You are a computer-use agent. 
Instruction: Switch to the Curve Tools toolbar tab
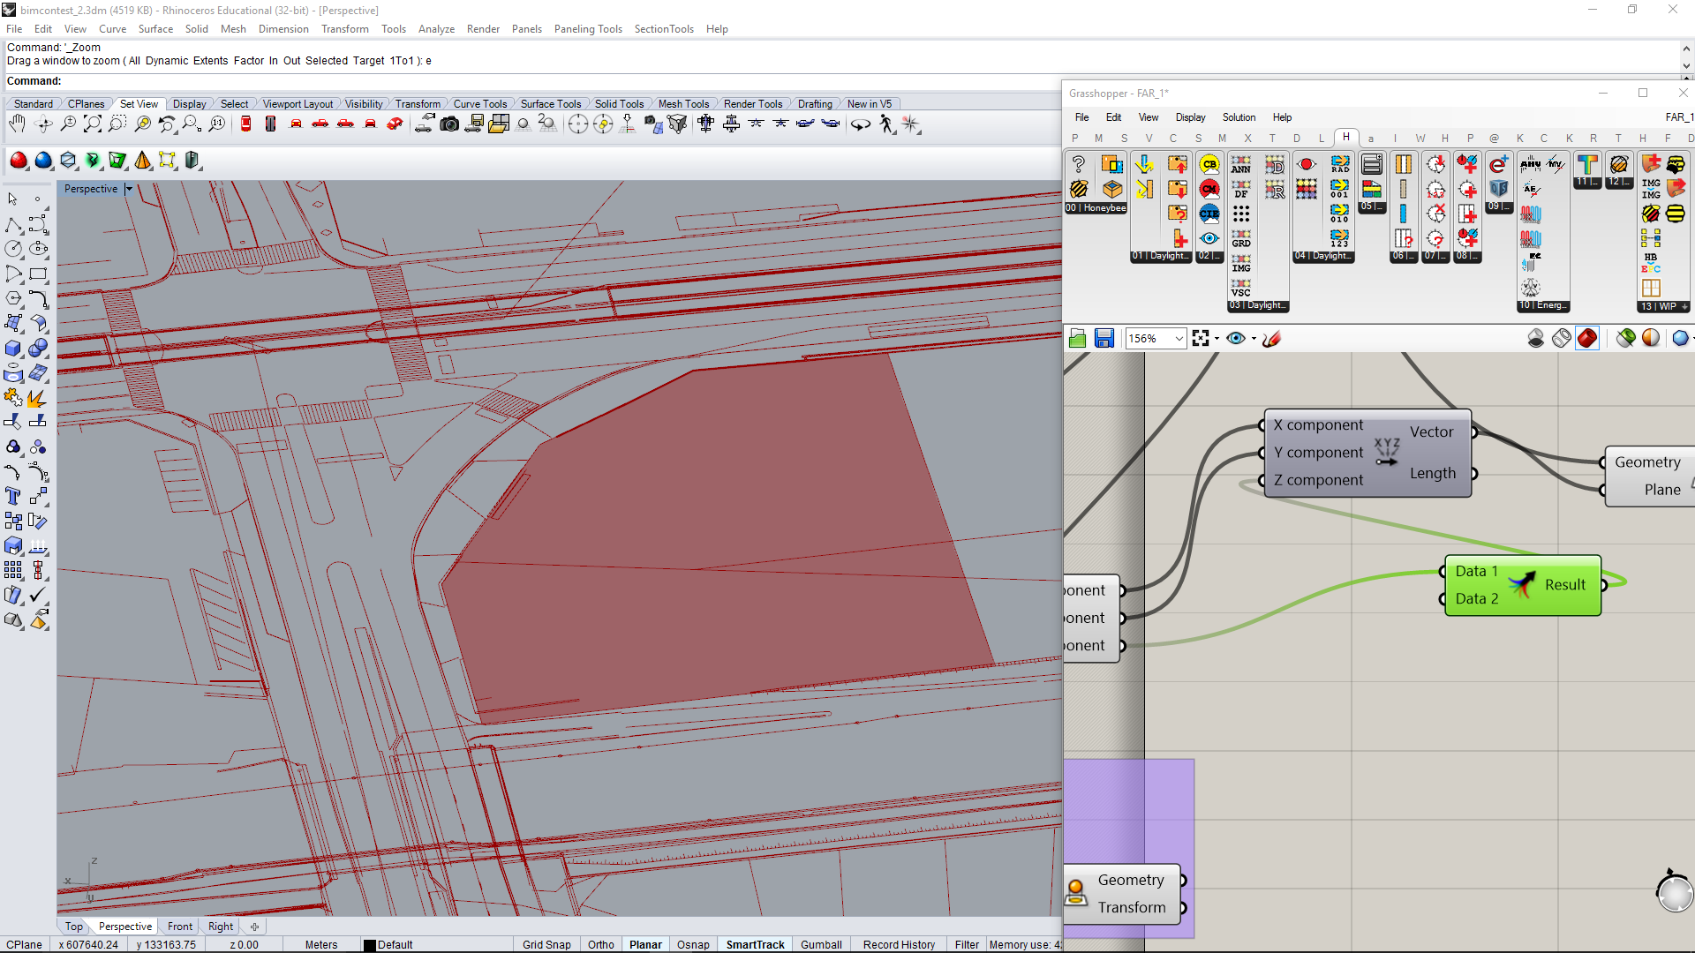pyautogui.click(x=479, y=104)
